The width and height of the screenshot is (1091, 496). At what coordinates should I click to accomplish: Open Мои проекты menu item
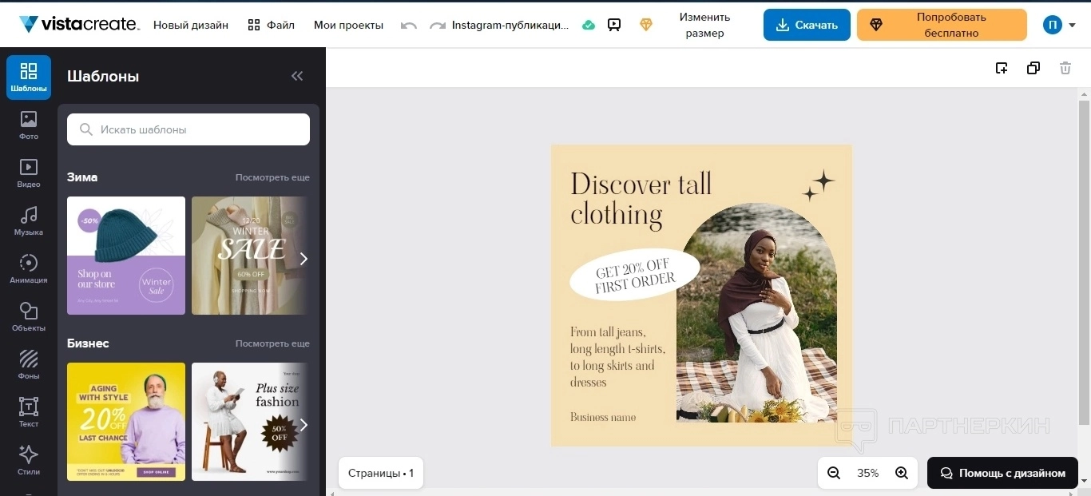(348, 26)
